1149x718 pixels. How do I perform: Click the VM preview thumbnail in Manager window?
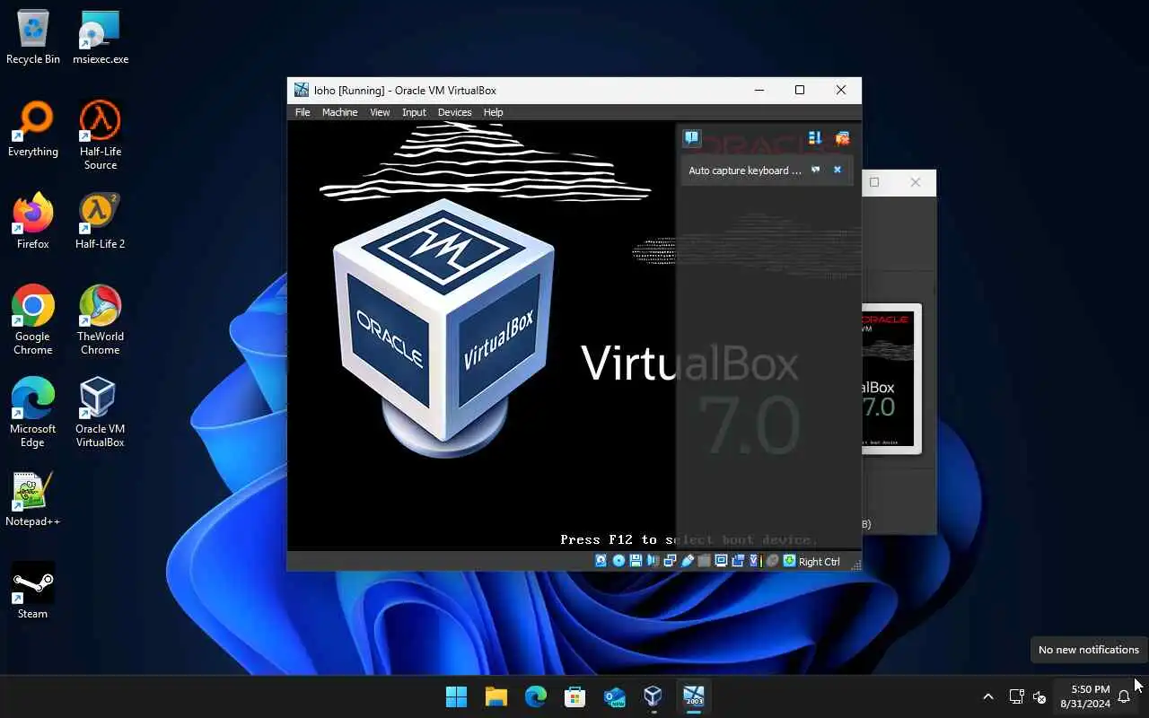click(891, 378)
